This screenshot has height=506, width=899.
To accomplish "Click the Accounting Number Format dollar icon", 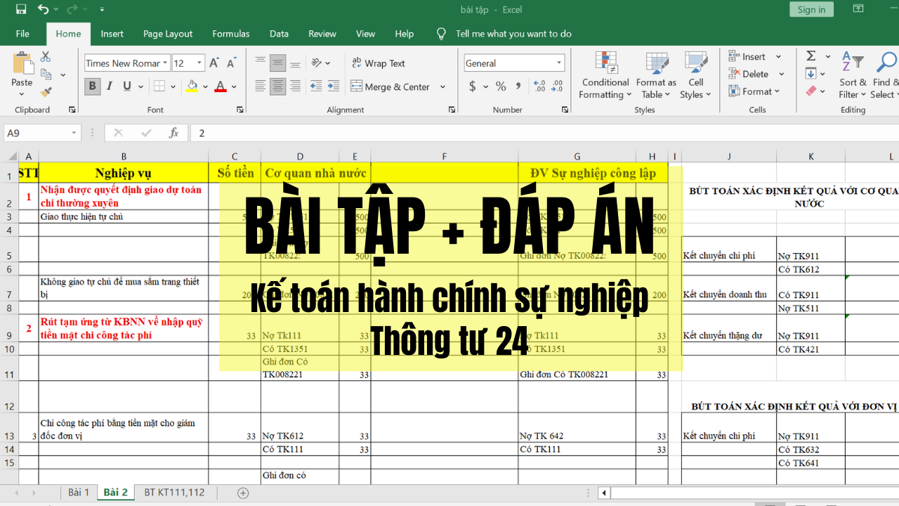I will [x=473, y=86].
